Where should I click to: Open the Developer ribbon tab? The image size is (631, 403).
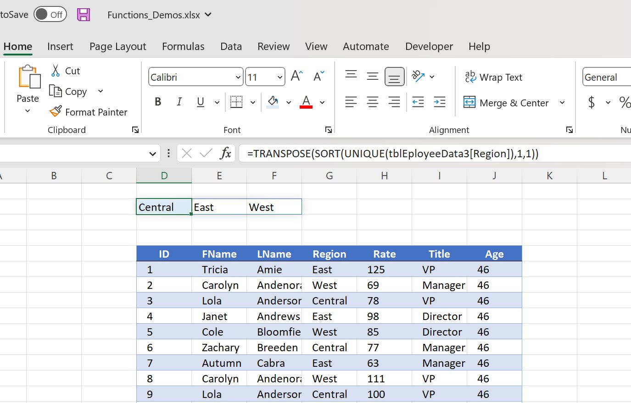(429, 46)
